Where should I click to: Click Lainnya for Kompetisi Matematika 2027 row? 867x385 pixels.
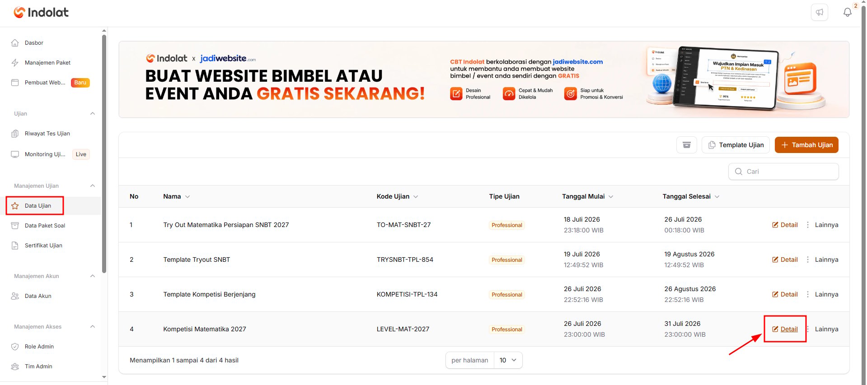coord(826,329)
